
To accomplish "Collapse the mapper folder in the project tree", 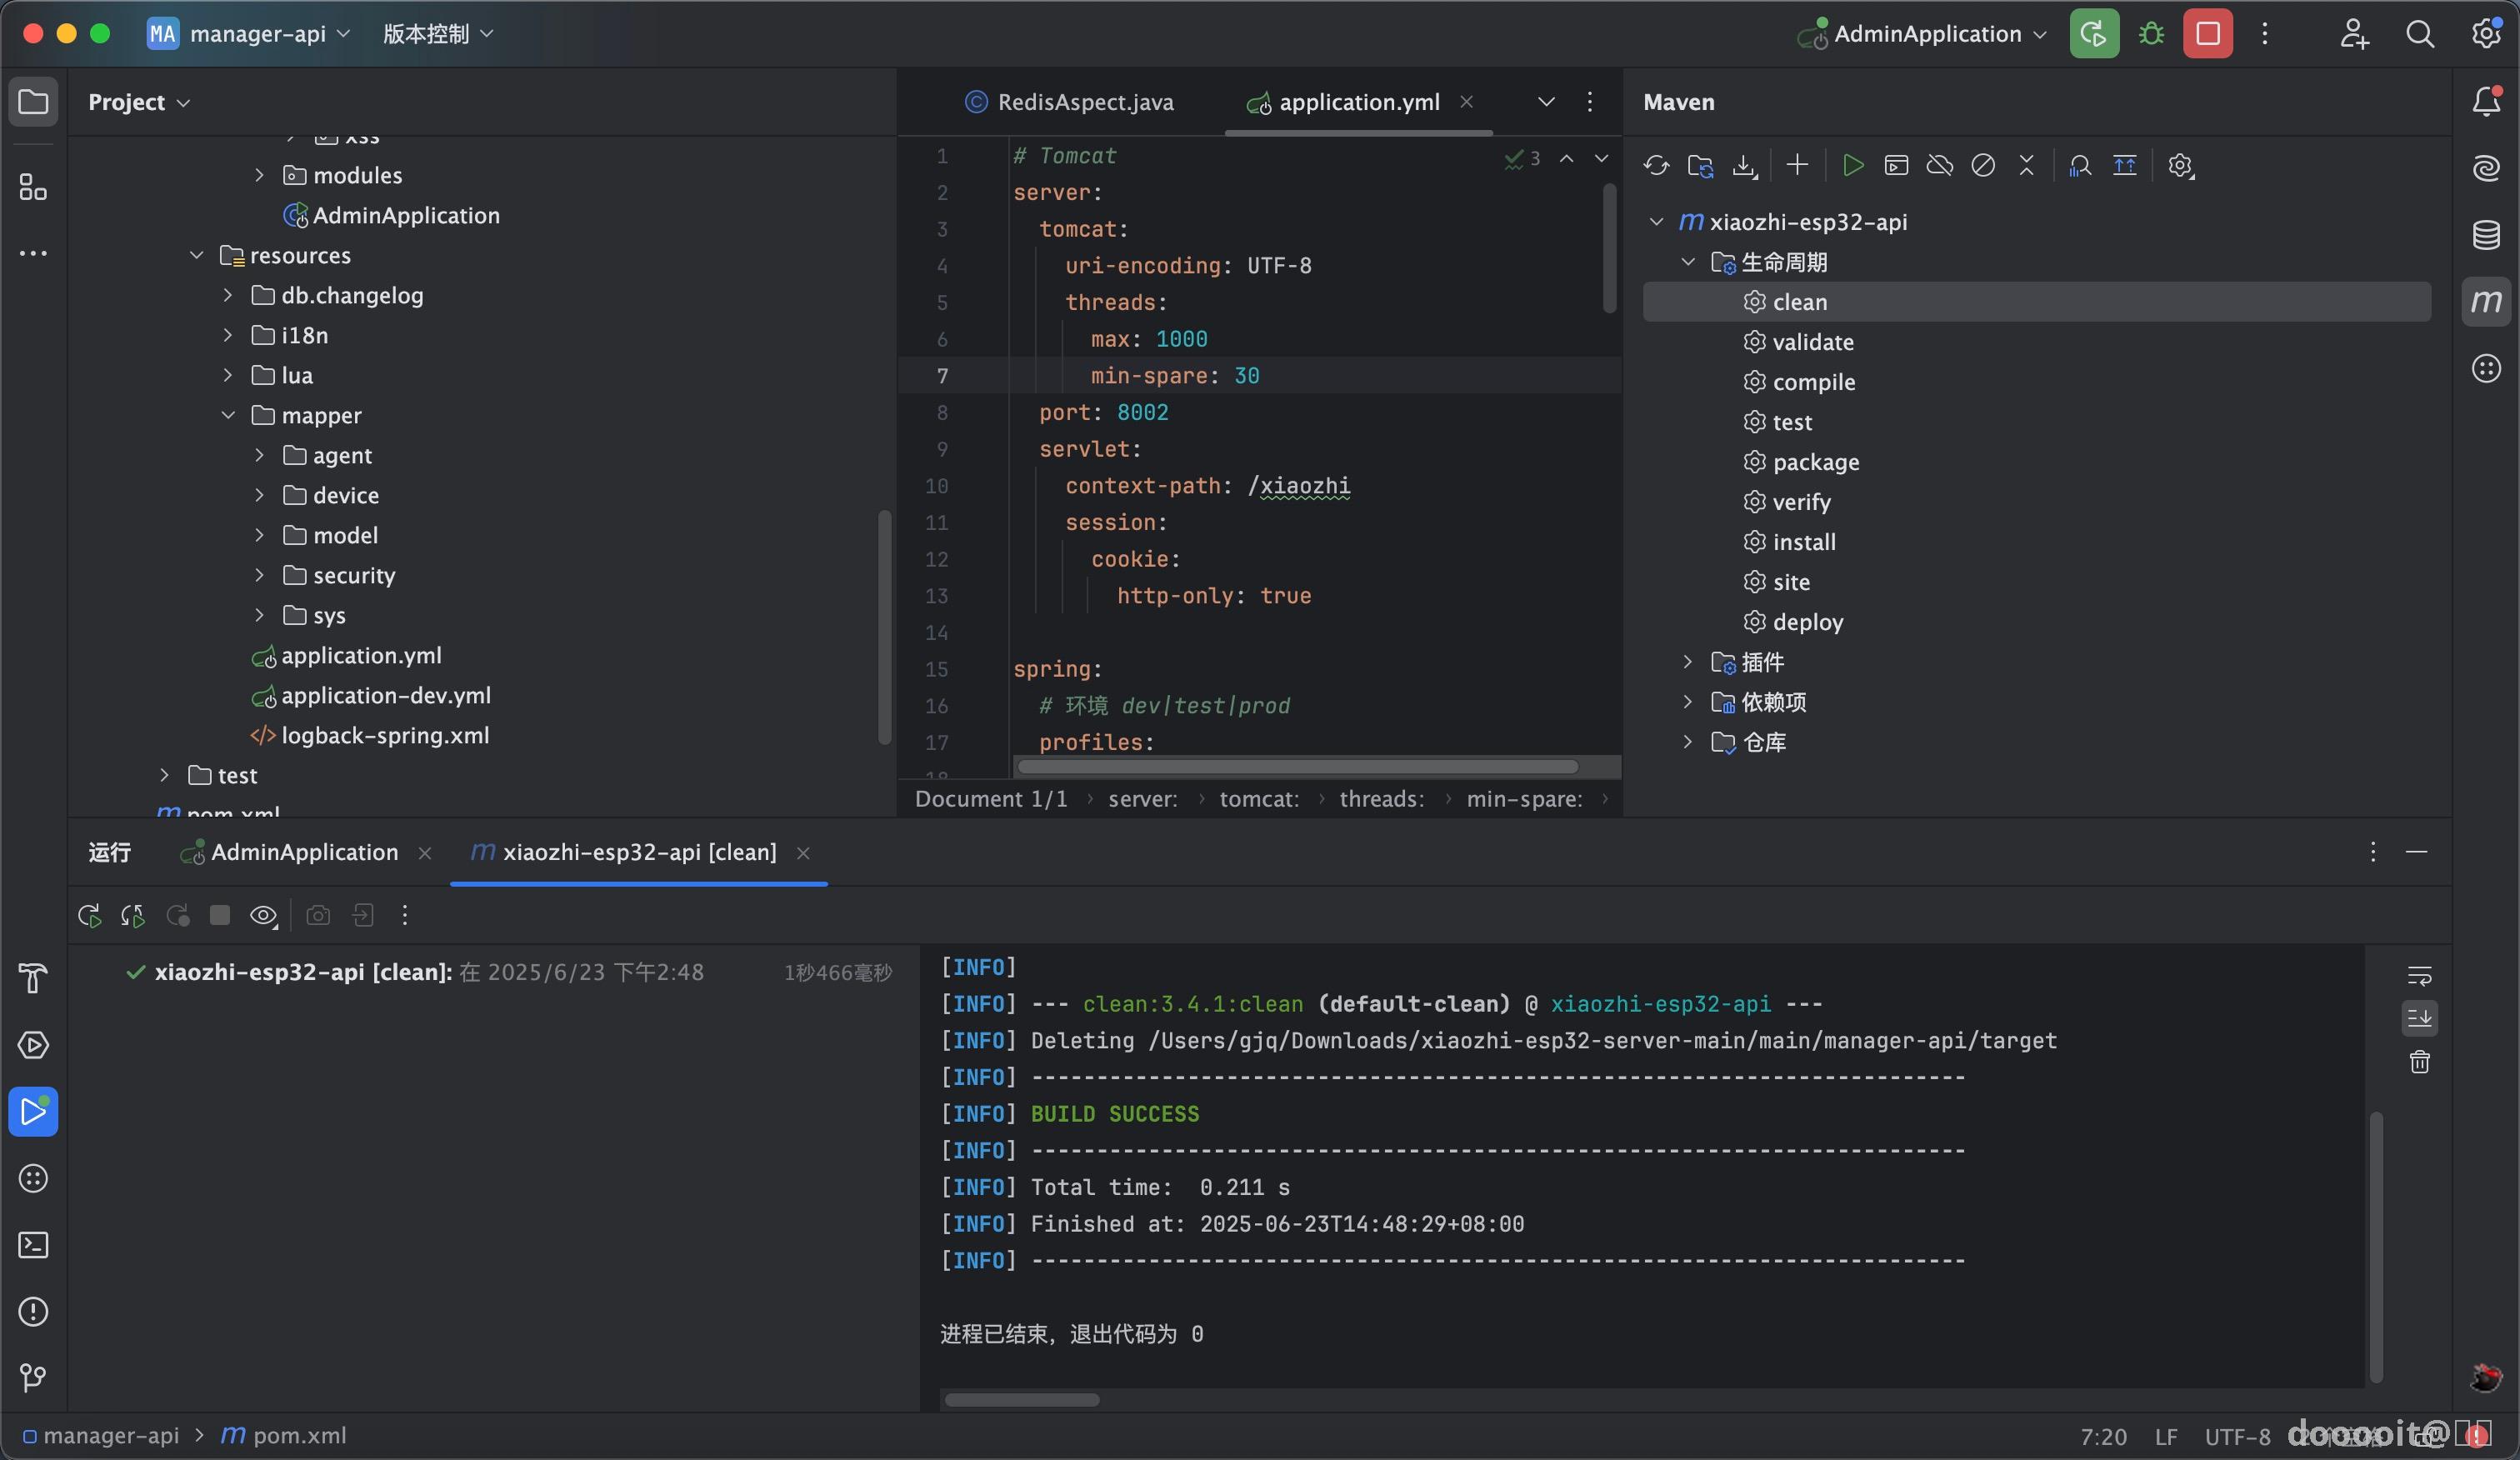I will coord(228,415).
